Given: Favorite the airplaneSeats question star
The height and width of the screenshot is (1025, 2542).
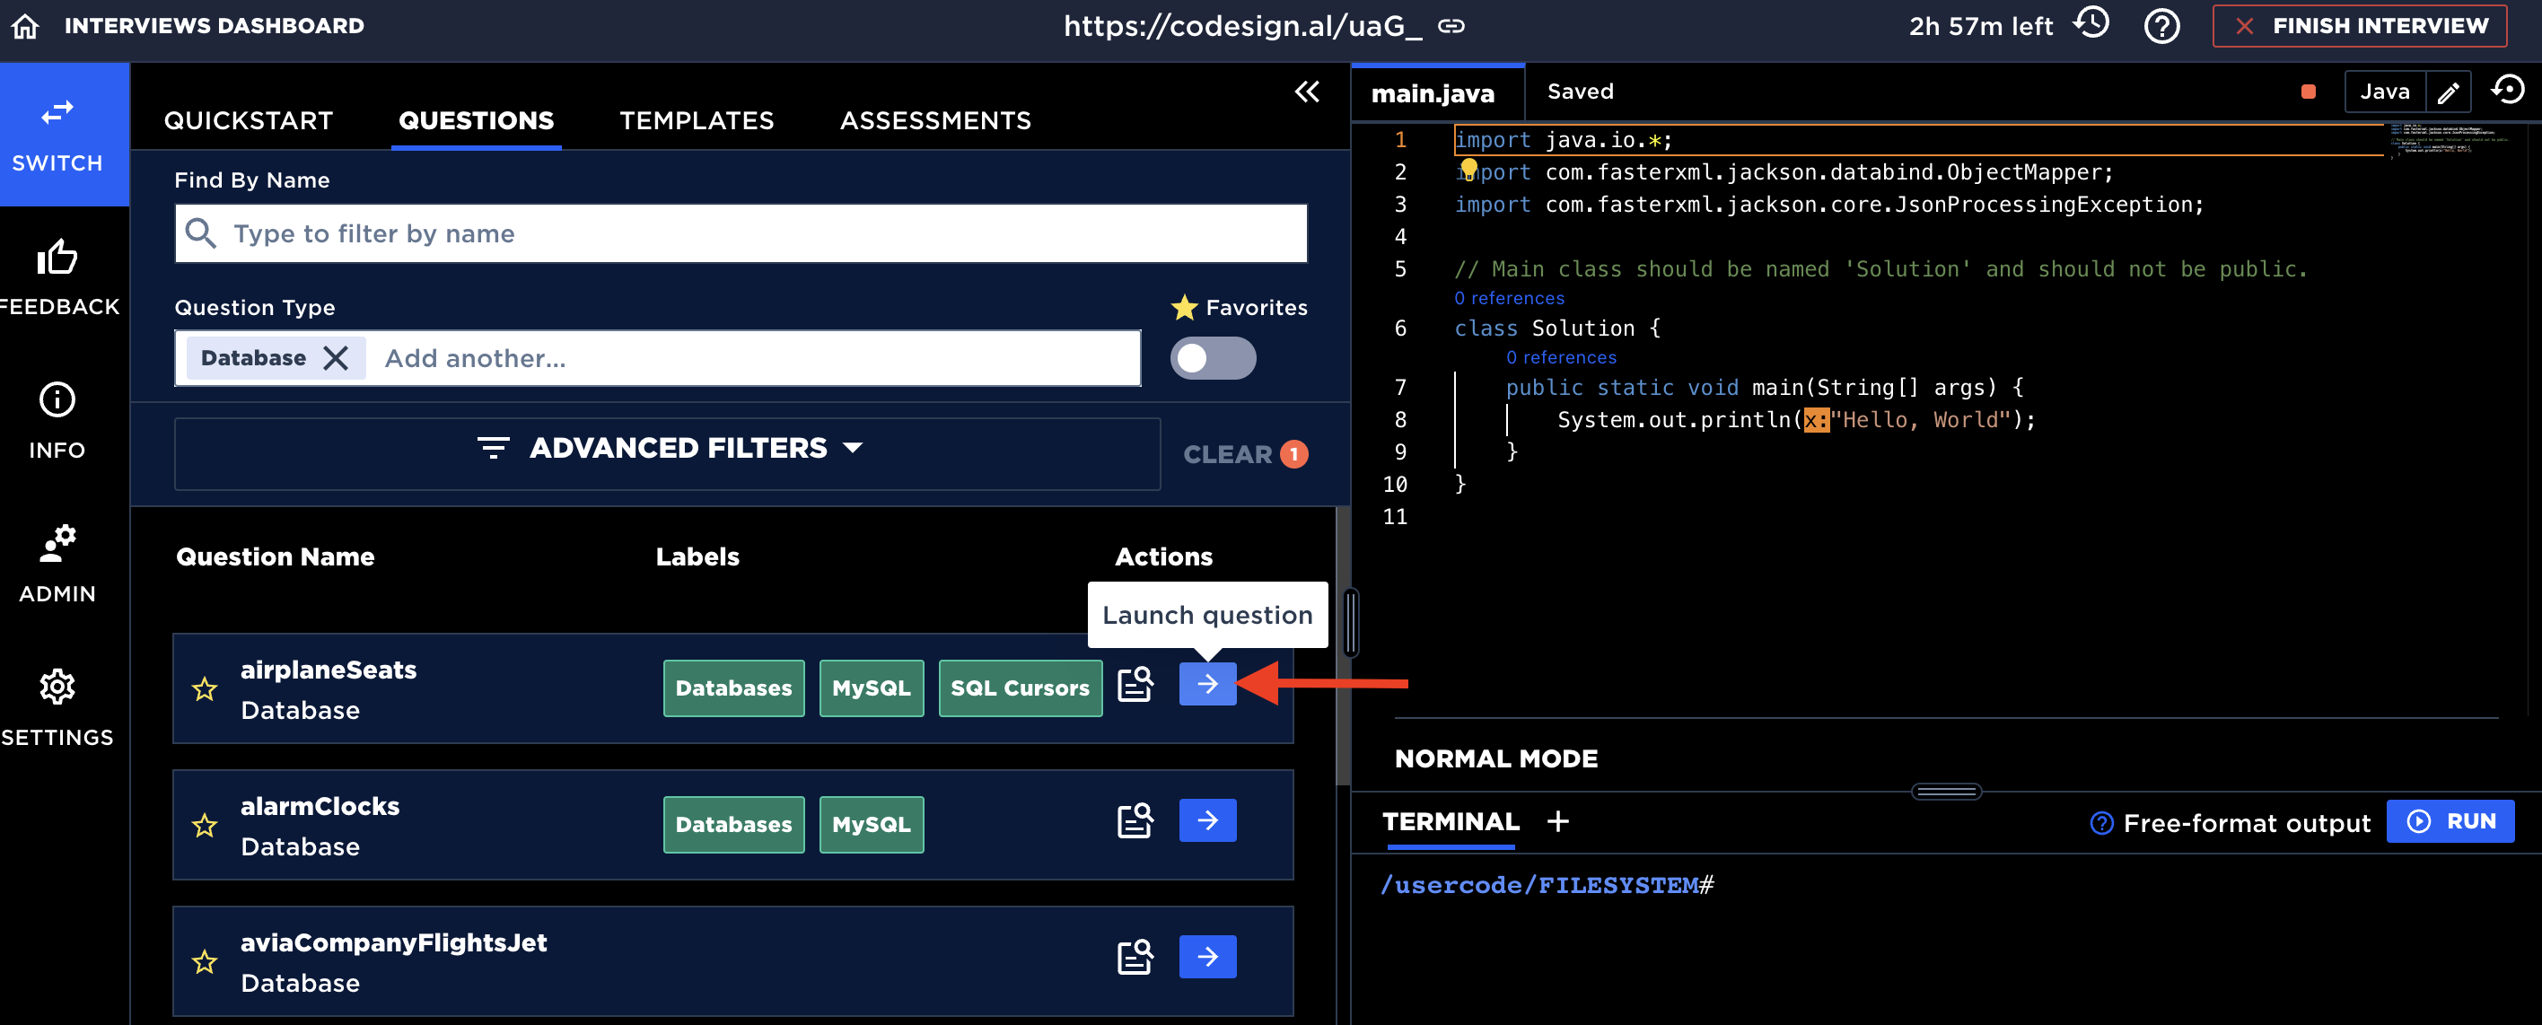Looking at the screenshot, I should point(206,688).
